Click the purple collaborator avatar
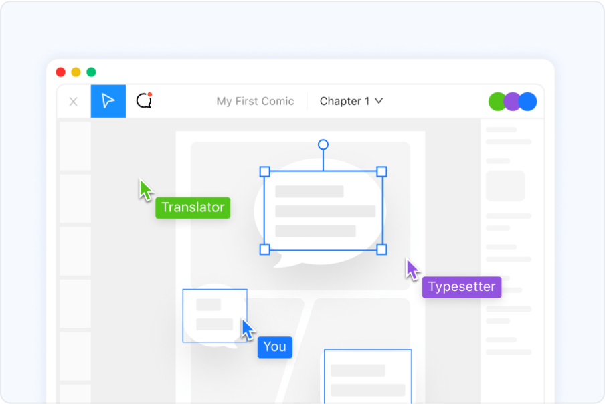The width and height of the screenshot is (605, 404). point(512,102)
